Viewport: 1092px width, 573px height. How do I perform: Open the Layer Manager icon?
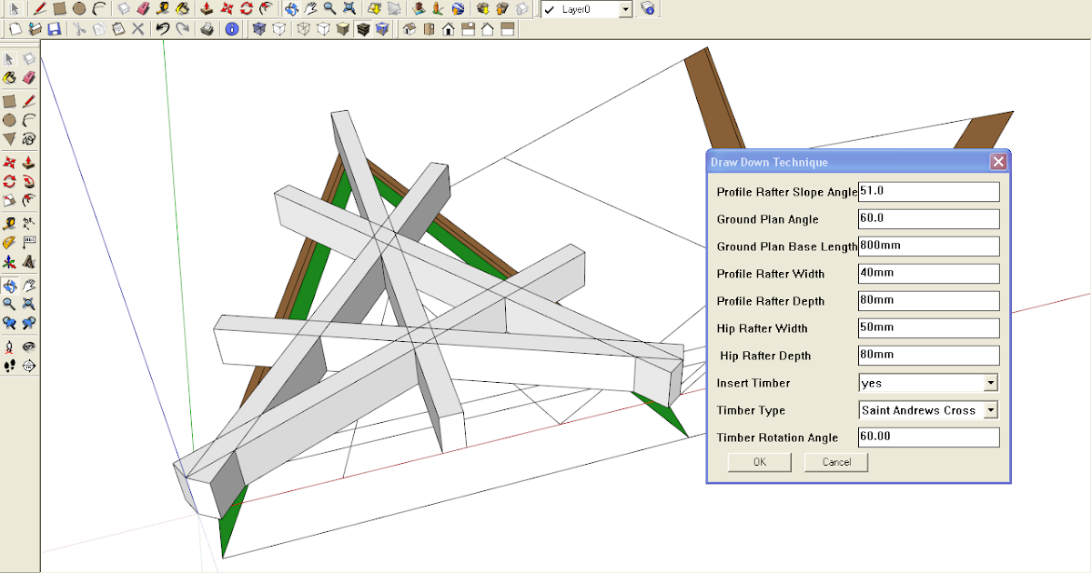click(x=648, y=9)
